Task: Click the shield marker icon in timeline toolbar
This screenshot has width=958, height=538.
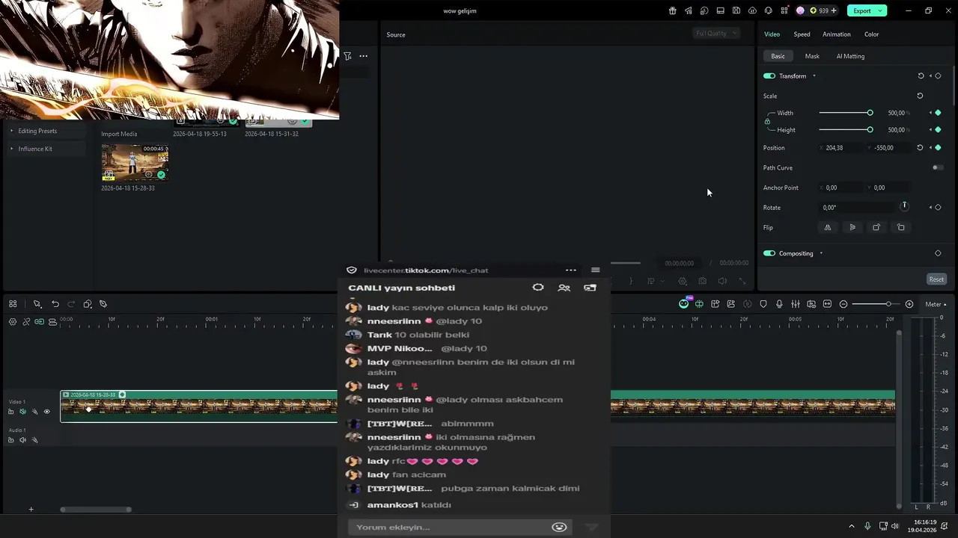Action: click(x=763, y=304)
